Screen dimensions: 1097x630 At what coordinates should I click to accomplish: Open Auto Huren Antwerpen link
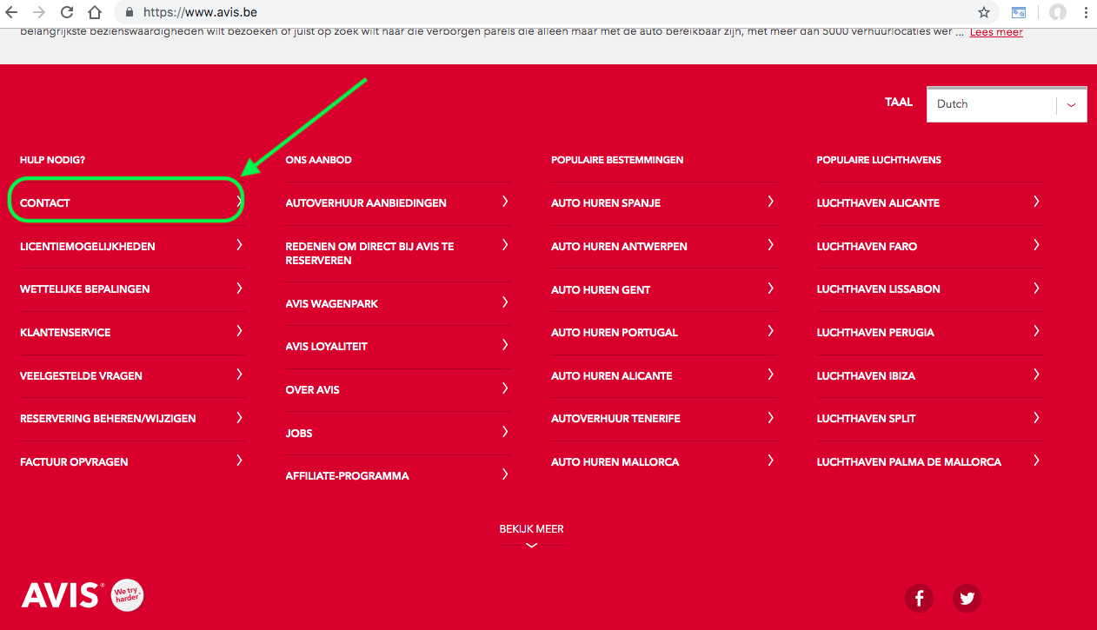pos(619,246)
